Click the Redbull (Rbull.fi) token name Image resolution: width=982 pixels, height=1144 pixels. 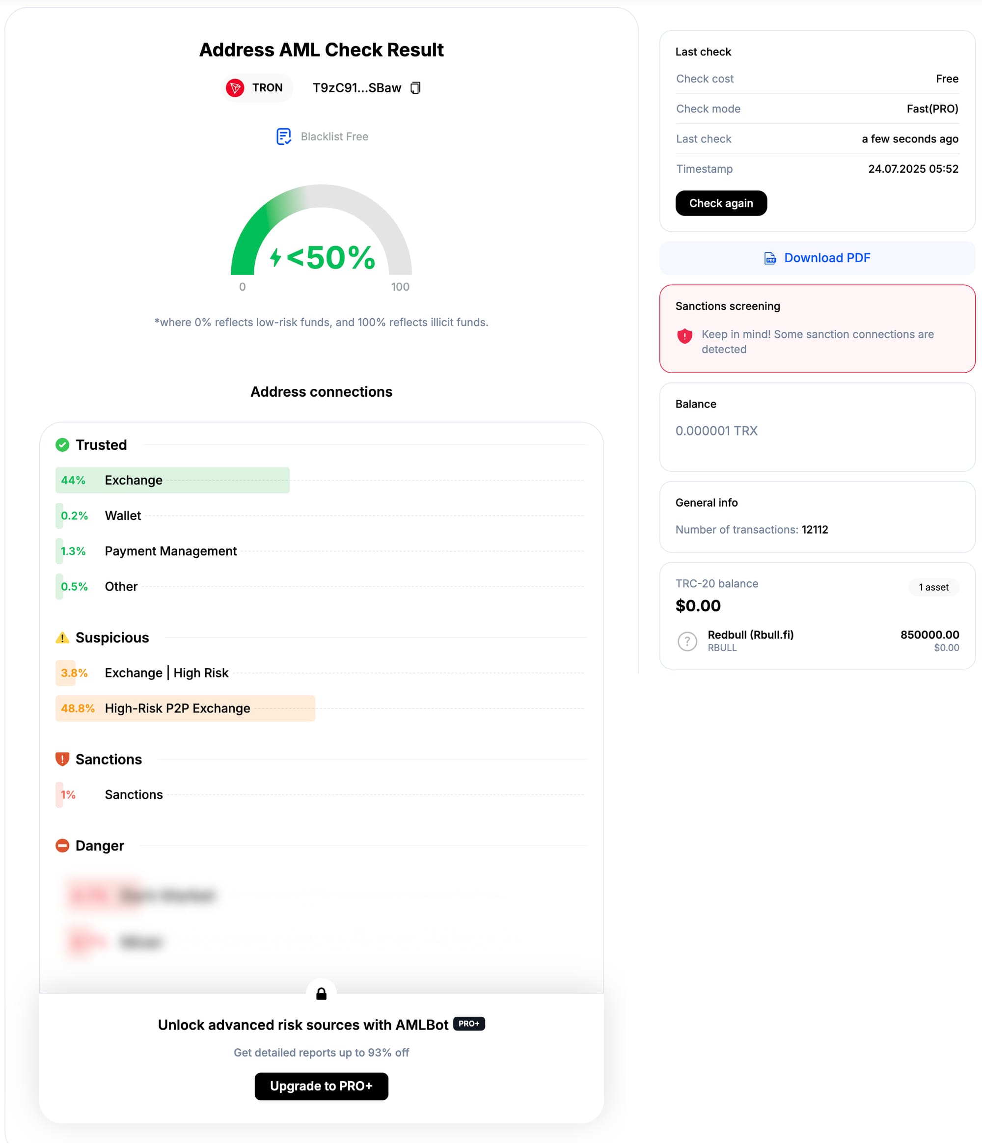tap(750, 634)
